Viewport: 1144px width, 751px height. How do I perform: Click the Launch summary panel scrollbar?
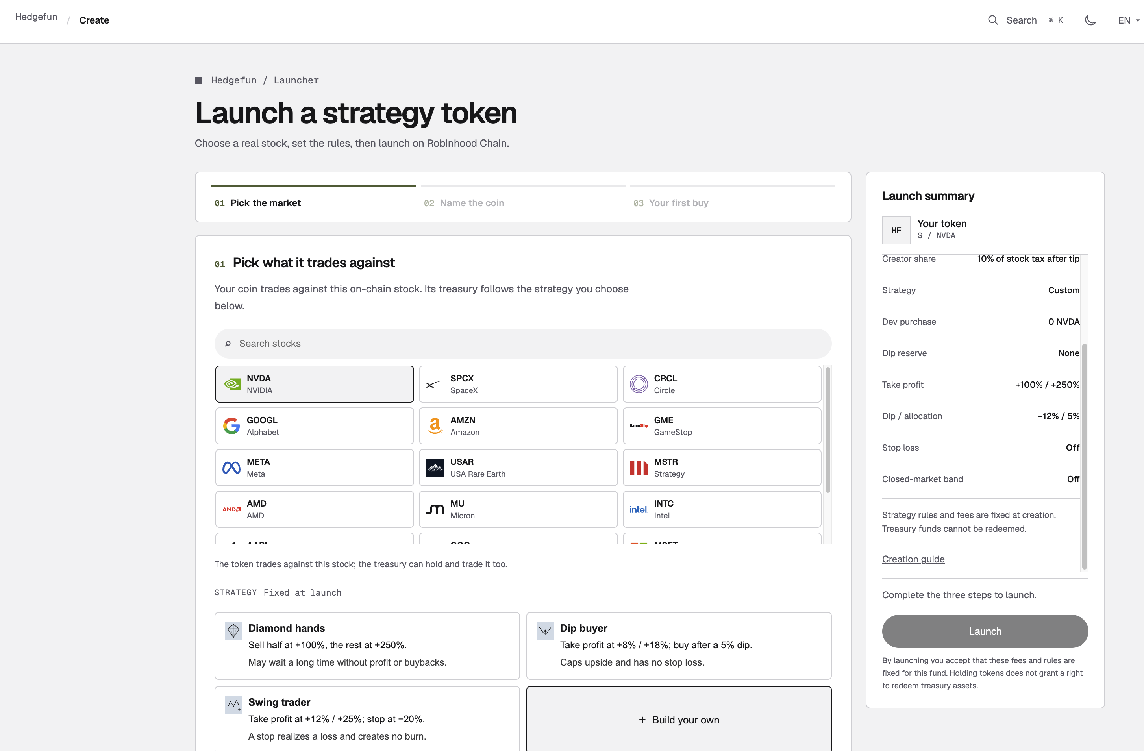coord(1085,457)
